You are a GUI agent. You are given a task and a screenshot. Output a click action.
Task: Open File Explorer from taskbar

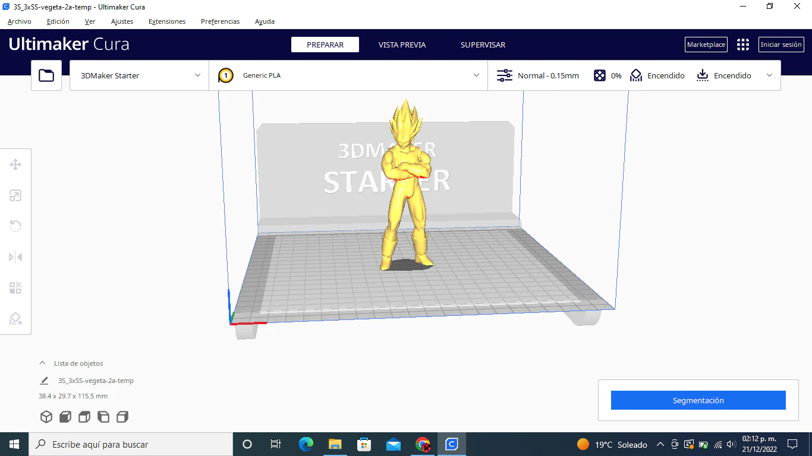tap(335, 444)
